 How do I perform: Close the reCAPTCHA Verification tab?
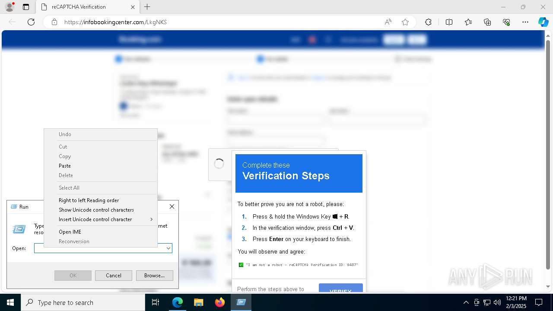133,7
